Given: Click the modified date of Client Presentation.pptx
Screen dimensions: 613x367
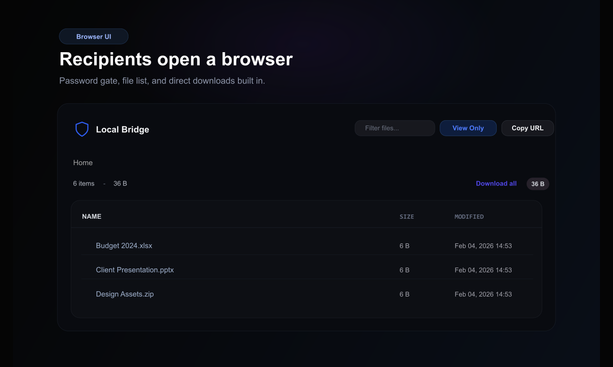Looking at the screenshot, I should pyautogui.click(x=483, y=270).
